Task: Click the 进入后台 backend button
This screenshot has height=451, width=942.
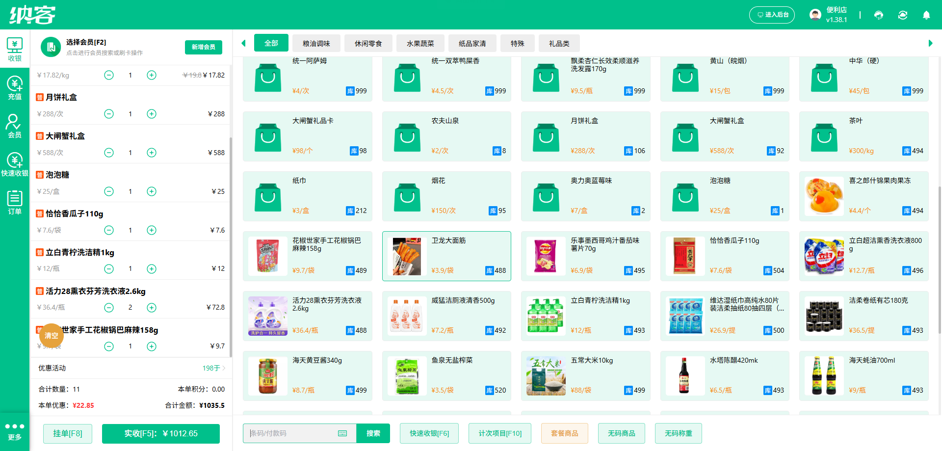Action: pos(772,15)
